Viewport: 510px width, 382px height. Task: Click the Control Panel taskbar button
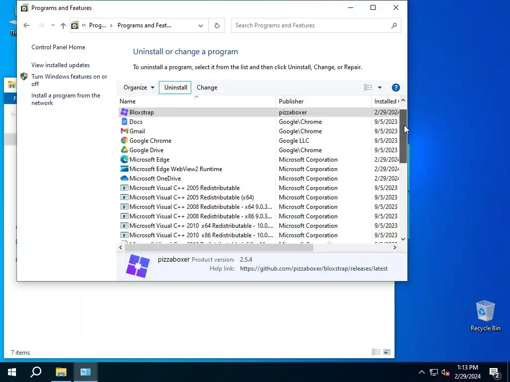(x=86, y=372)
